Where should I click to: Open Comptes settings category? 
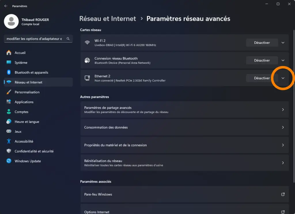[x=38, y=112]
